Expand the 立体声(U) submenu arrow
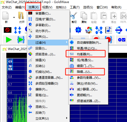Viewport: 127px width, 122px height. click(67, 118)
